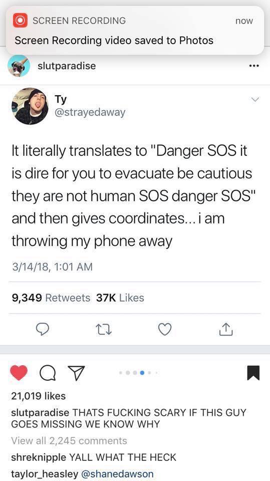Open the Instagram comment bubble icon
The image size is (270, 481).
pos(47,373)
